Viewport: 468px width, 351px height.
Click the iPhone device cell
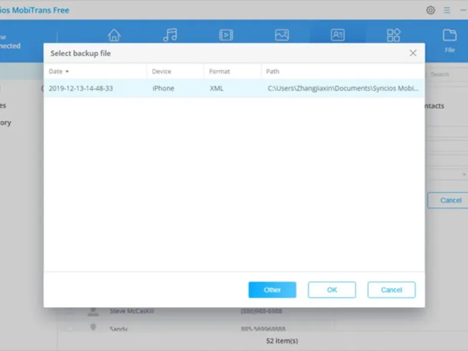pyautogui.click(x=163, y=88)
